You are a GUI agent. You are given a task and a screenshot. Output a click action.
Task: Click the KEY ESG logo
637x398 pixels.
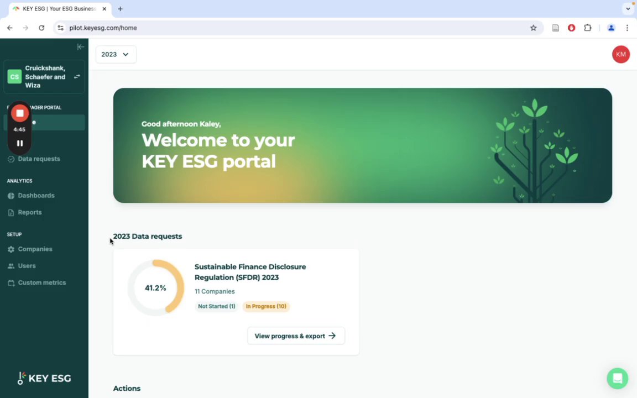(44, 378)
